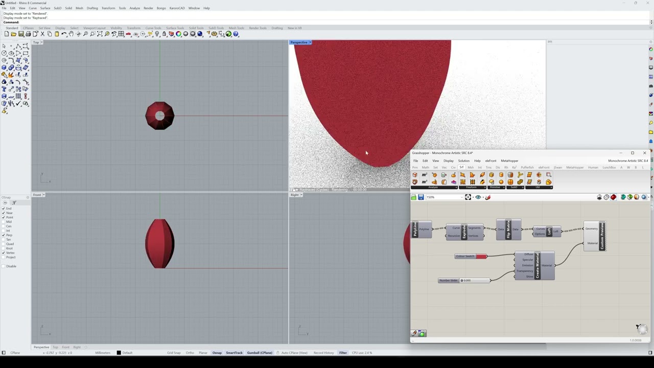Click the Grasshopper sketch pen icon
The height and width of the screenshot is (368, 654).
pyautogui.click(x=488, y=197)
